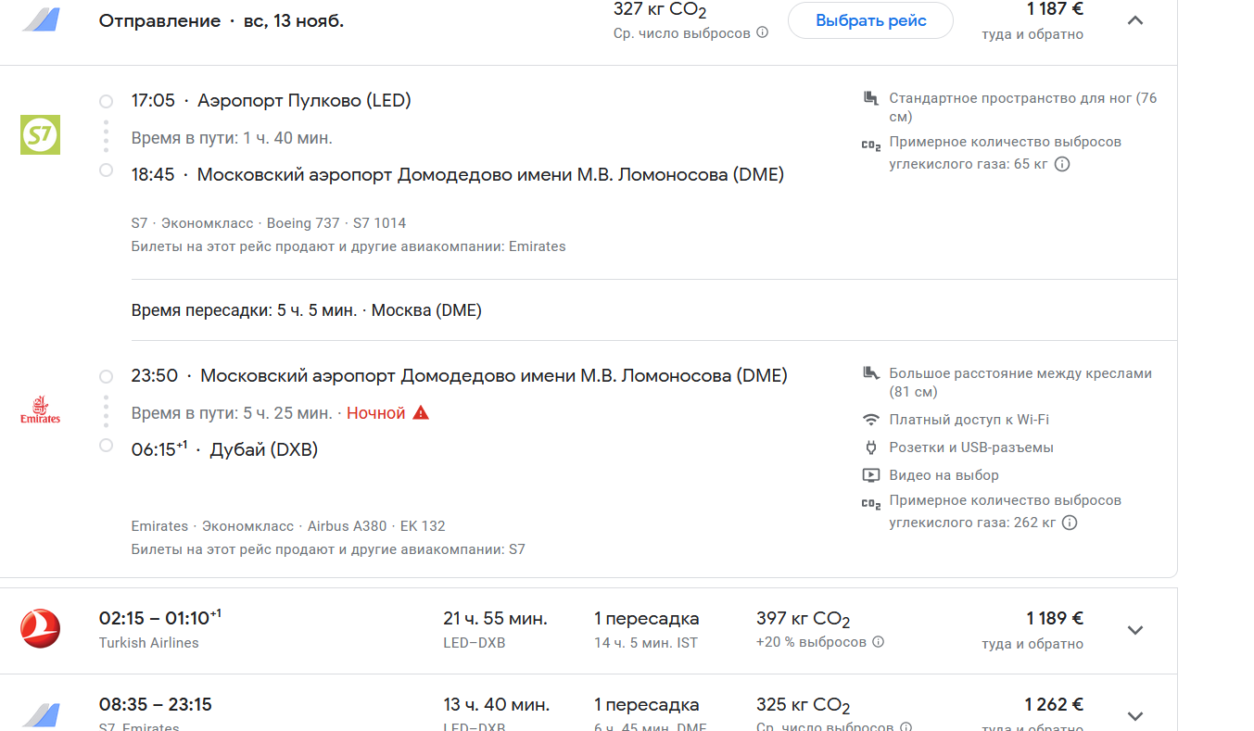Viewport: 1254px width, 731px height.
Task: Collapse the expanded 1 187 € flight details
Action: click(x=1134, y=20)
